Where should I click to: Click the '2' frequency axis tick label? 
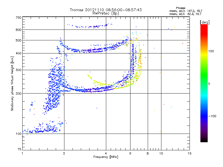64,153
